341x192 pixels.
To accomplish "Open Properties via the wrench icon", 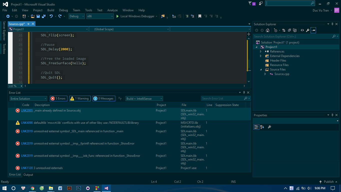I will click(x=308, y=30).
